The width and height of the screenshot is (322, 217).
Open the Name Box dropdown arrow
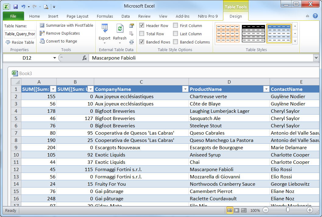point(55,58)
